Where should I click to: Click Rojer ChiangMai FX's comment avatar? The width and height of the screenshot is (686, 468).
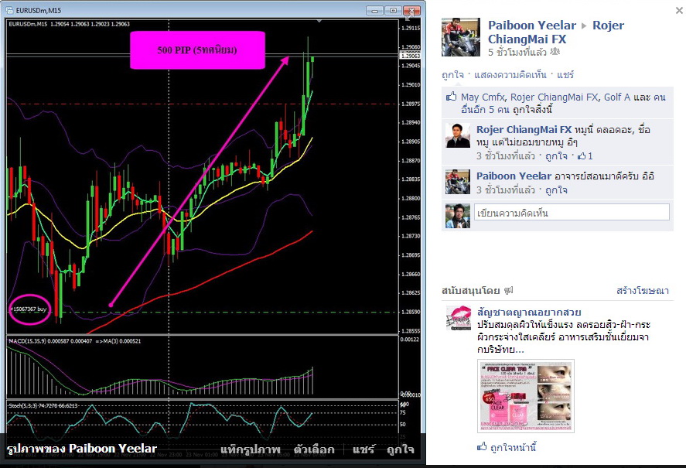tap(458, 135)
